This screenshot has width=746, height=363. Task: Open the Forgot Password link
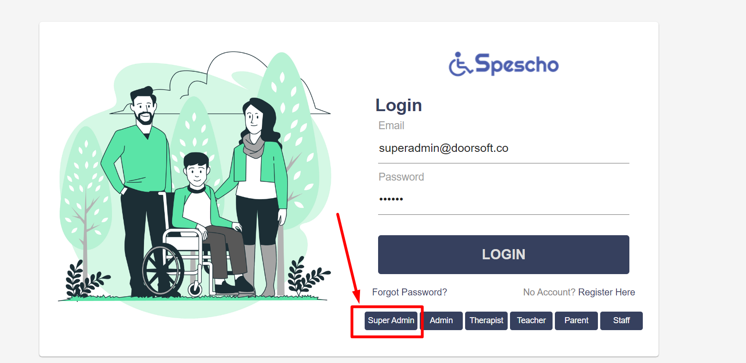(x=410, y=292)
